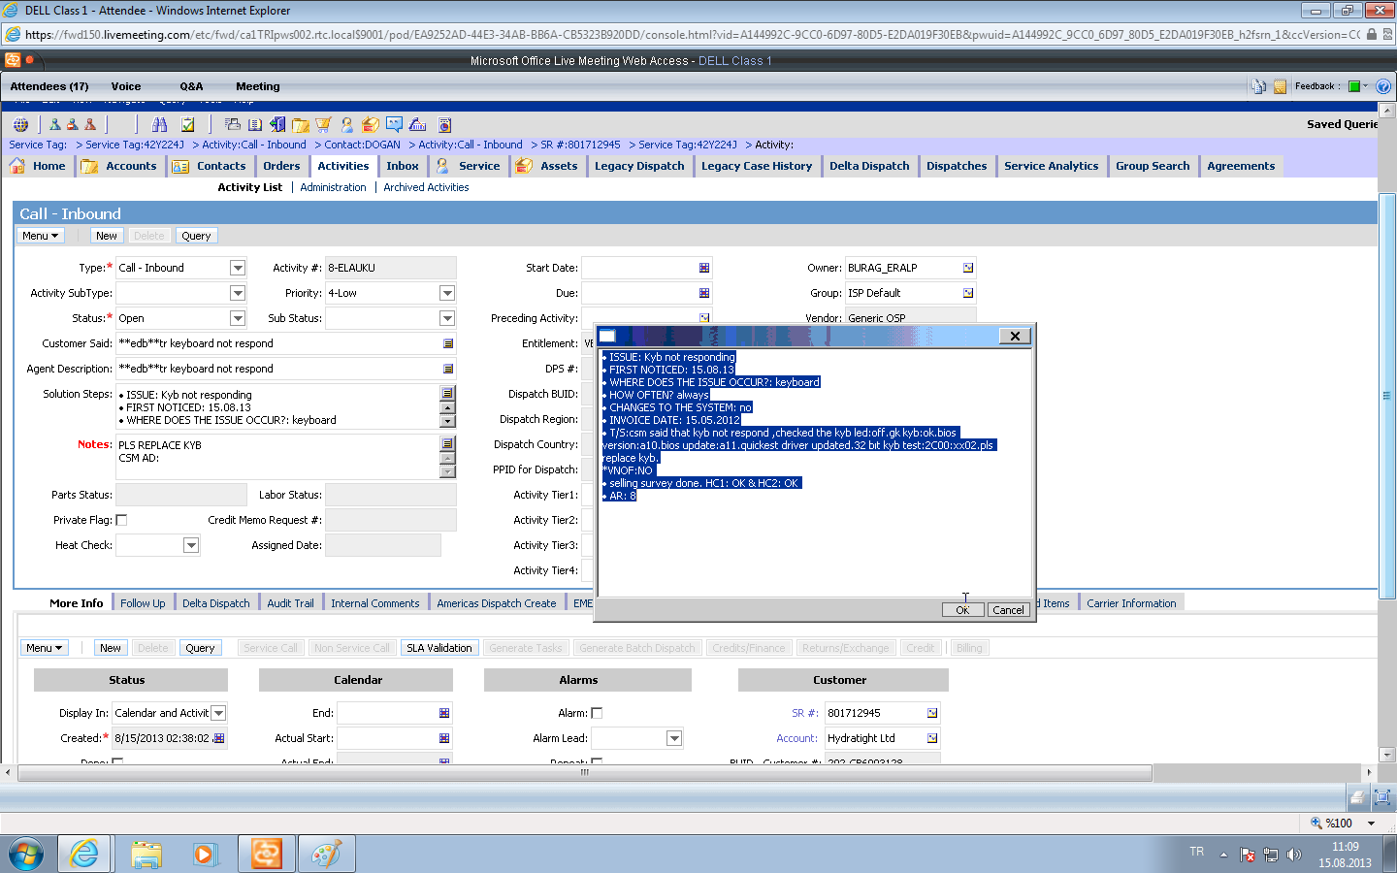Click the SR #:801712945 breadcrumb link
Viewport: 1397px width, 873px height.
tap(580, 145)
